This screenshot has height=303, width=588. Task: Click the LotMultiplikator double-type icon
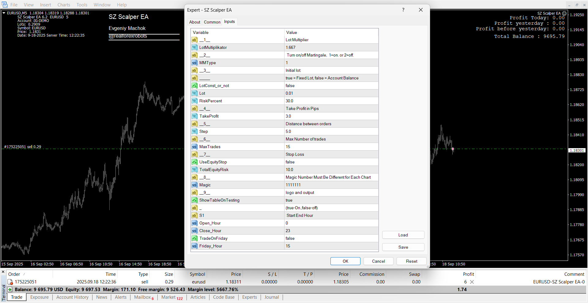[x=194, y=47]
